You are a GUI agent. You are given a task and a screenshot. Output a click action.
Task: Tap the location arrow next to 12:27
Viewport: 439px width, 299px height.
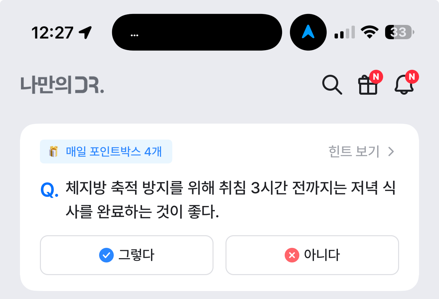point(85,32)
